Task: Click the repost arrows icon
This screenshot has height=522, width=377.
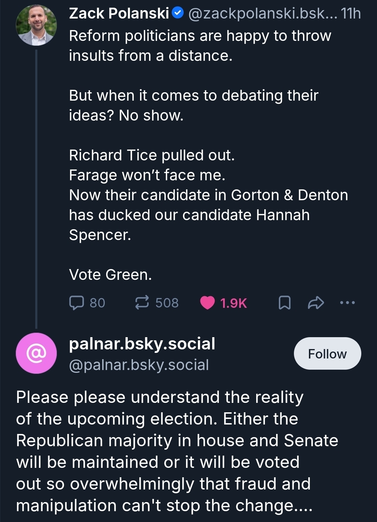Action: coord(142,303)
